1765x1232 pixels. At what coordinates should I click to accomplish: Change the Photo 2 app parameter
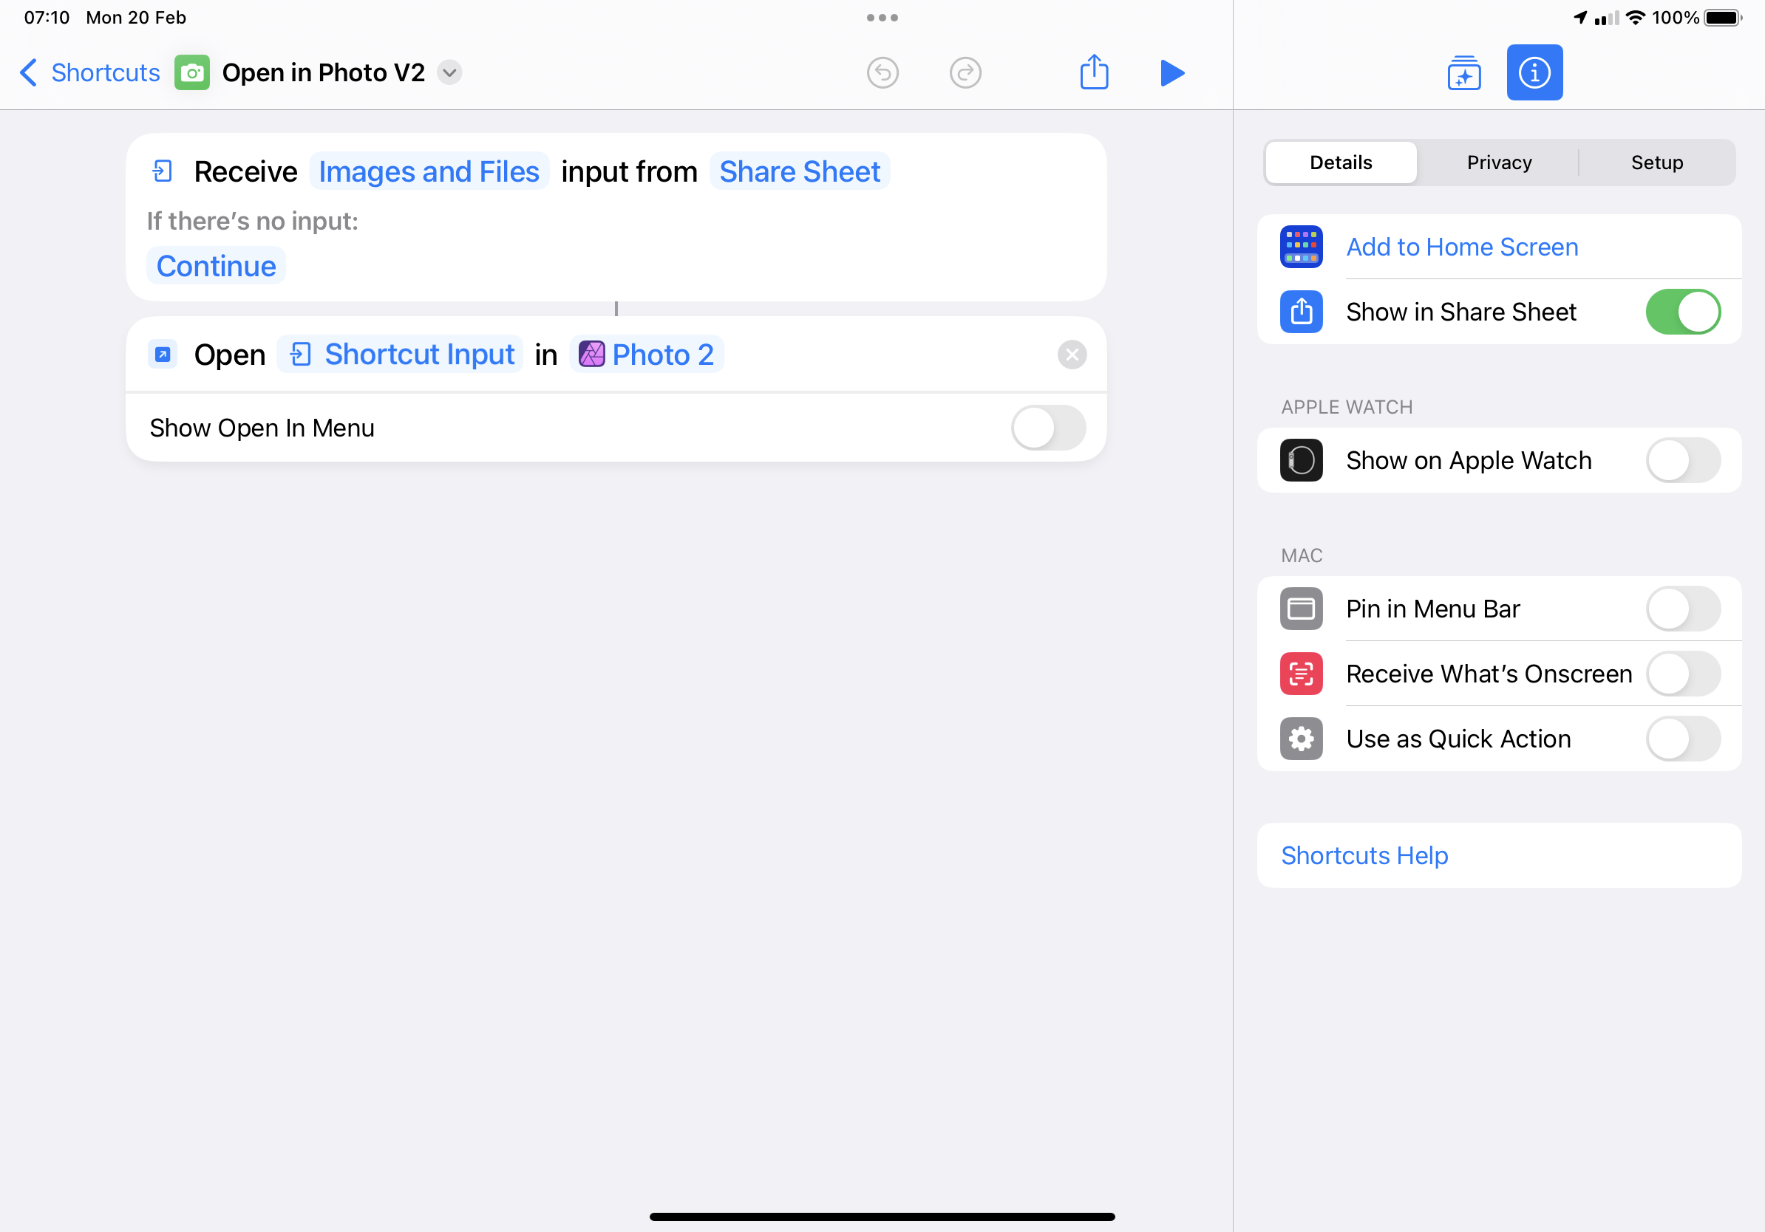pos(647,355)
